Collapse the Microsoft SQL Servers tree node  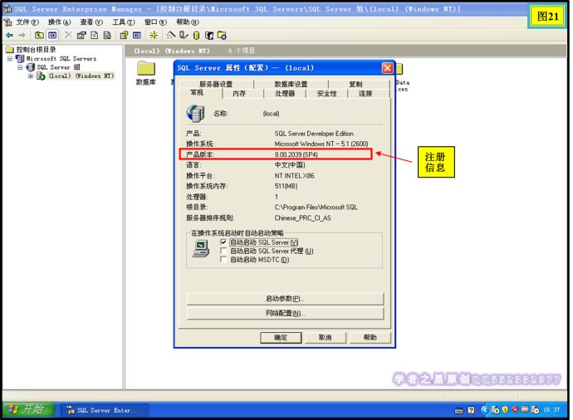9,58
